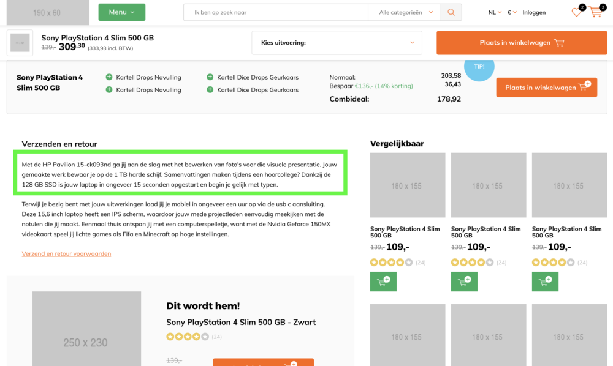This screenshot has height=366, width=613.
Task: Click the 190 x 60 logo placeholder
Action: point(48,12)
